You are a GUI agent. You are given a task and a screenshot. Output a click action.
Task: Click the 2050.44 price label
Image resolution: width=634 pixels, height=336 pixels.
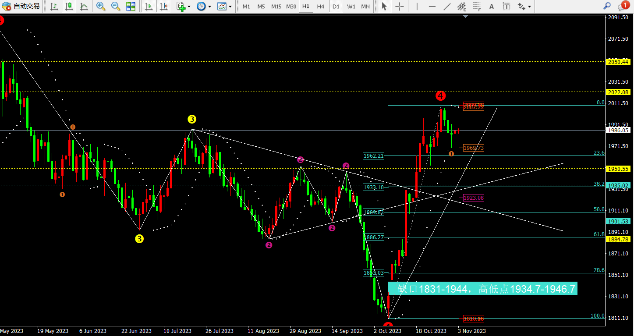[x=618, y=62]
